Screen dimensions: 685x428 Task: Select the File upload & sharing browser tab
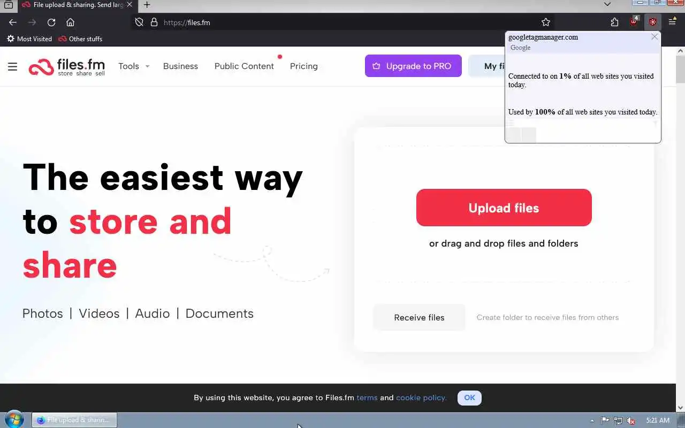point(77,5)
